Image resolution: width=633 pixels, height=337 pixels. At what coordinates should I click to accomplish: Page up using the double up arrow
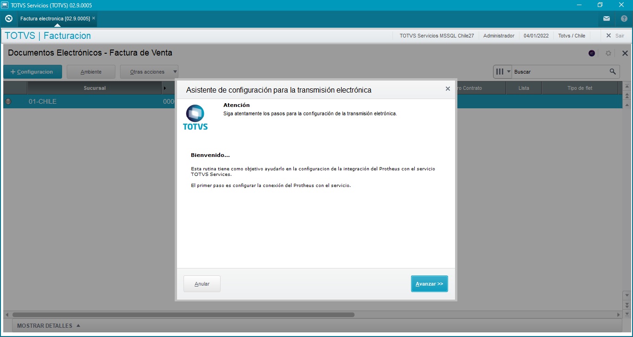coord(627,96)
